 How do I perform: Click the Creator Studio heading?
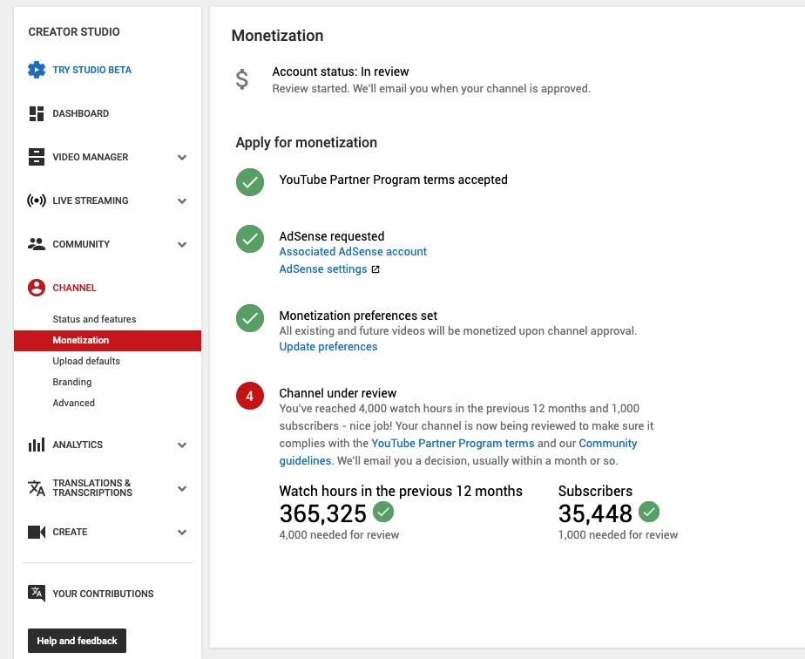click(74, 32)
